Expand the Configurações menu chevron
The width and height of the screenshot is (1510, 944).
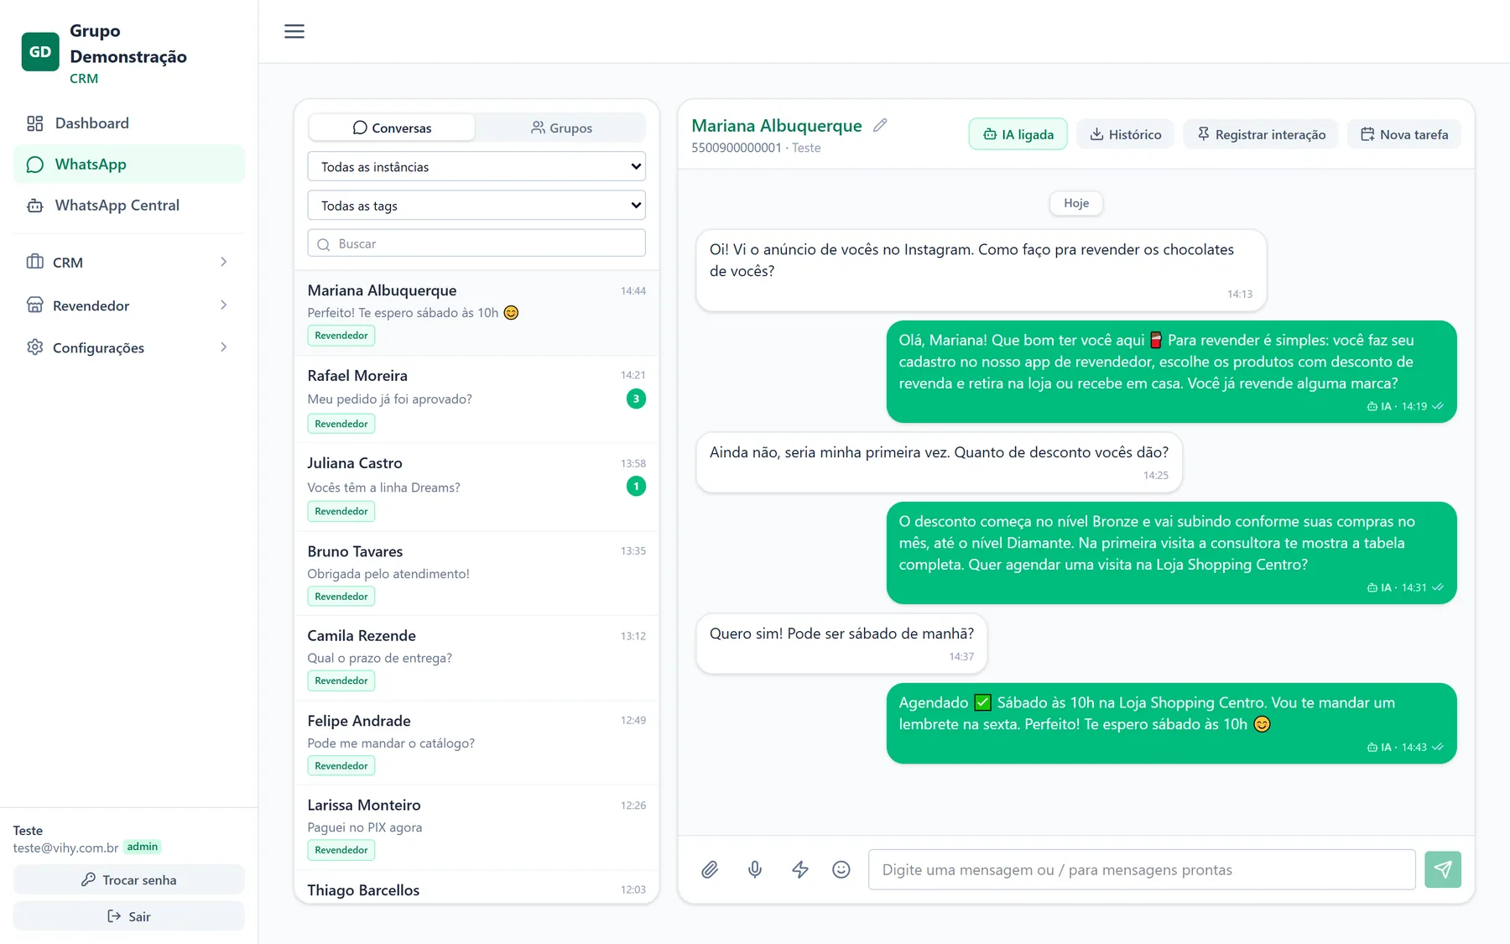(223, 347)
